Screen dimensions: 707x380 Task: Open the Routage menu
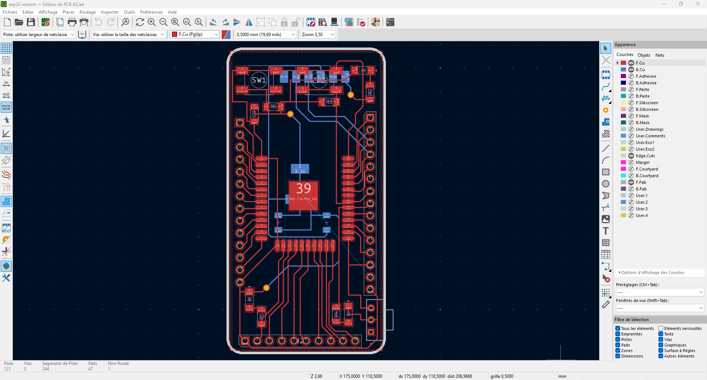[x=88, y=12]
